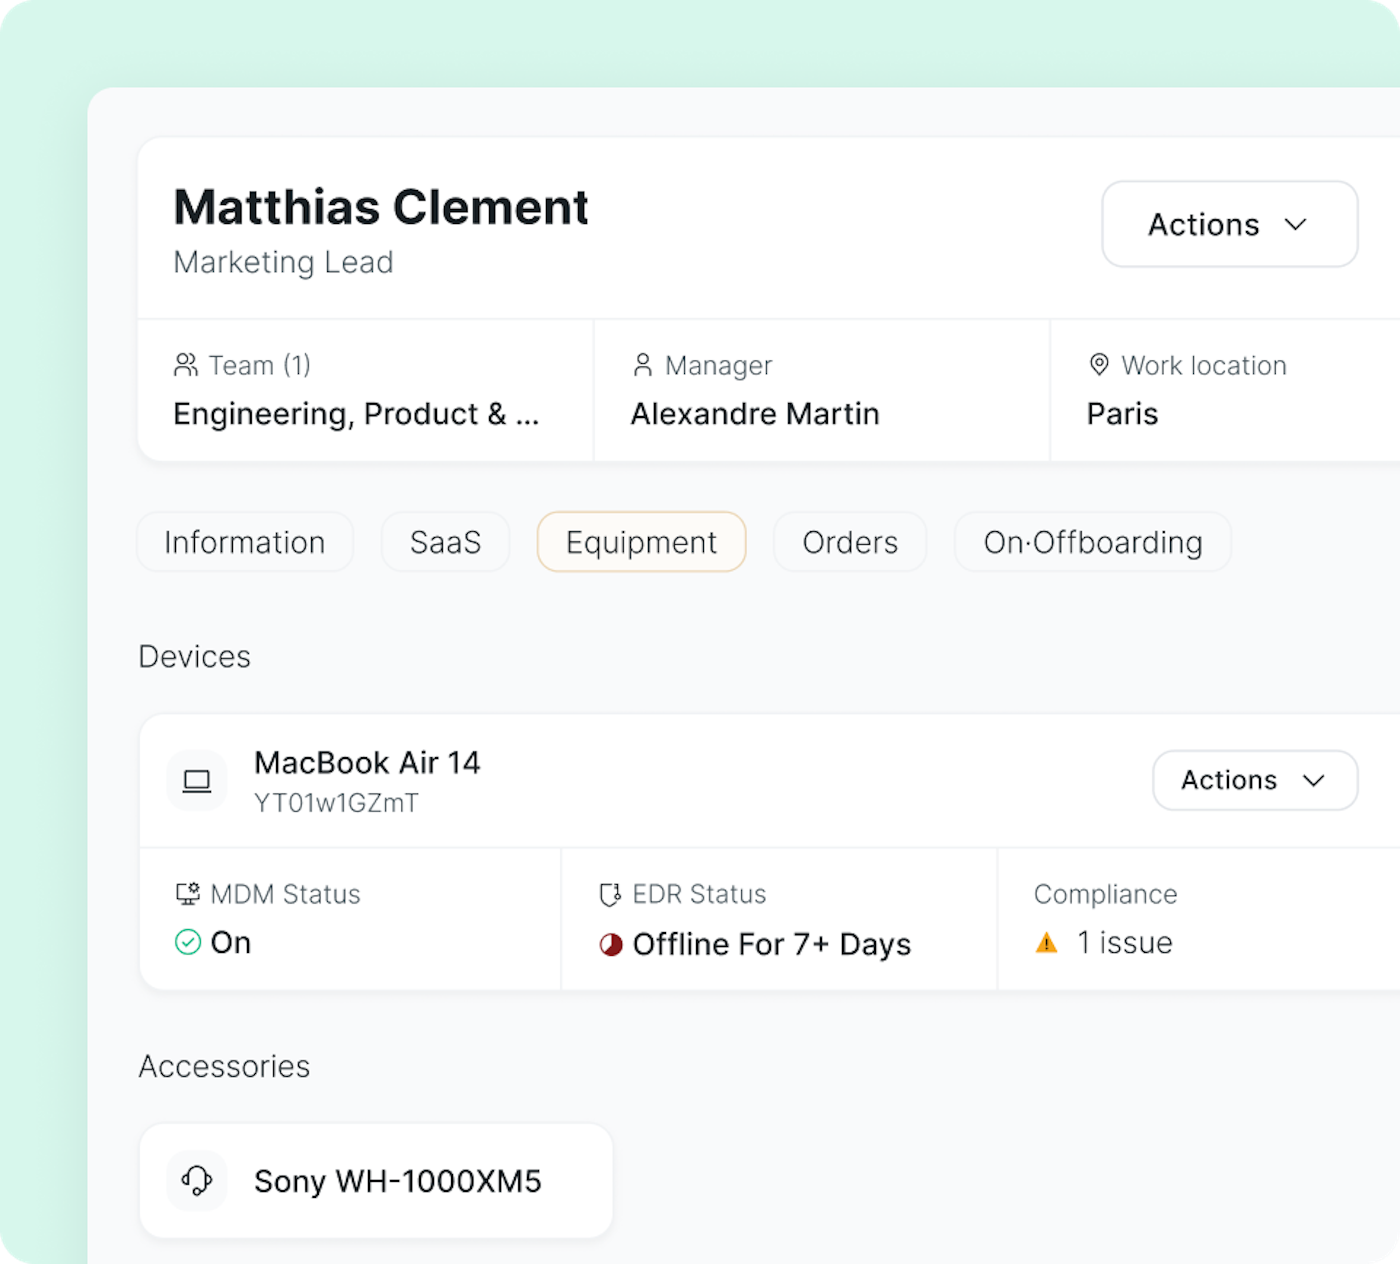This screenshot has width=1400, height=1264.
Task: Click the Team people icon
Action: pyautogui.click(x=186, y=365)
